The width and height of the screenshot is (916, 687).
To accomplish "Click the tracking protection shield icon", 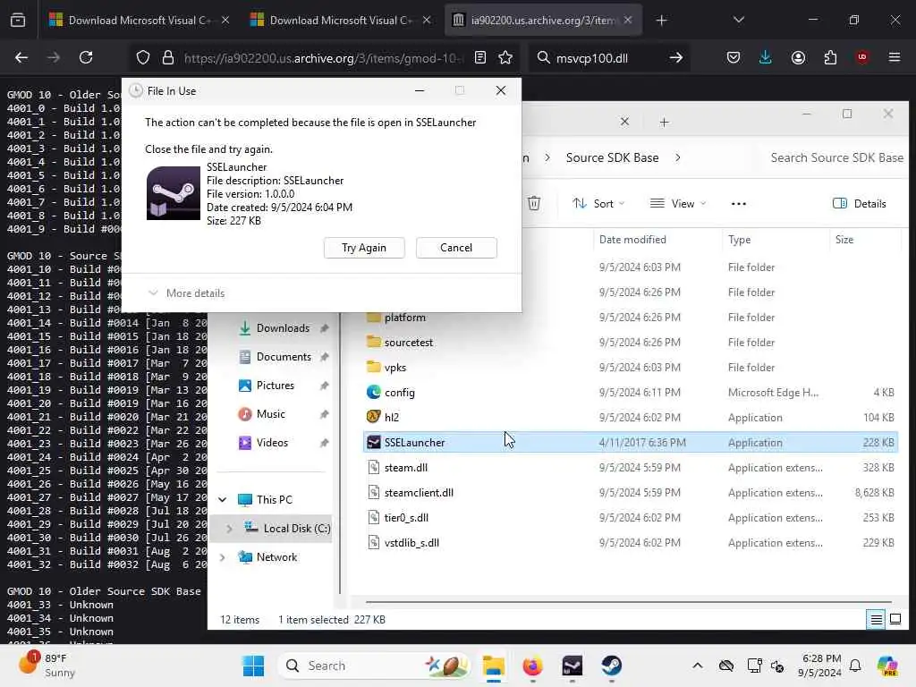I will tap(143, 57).
